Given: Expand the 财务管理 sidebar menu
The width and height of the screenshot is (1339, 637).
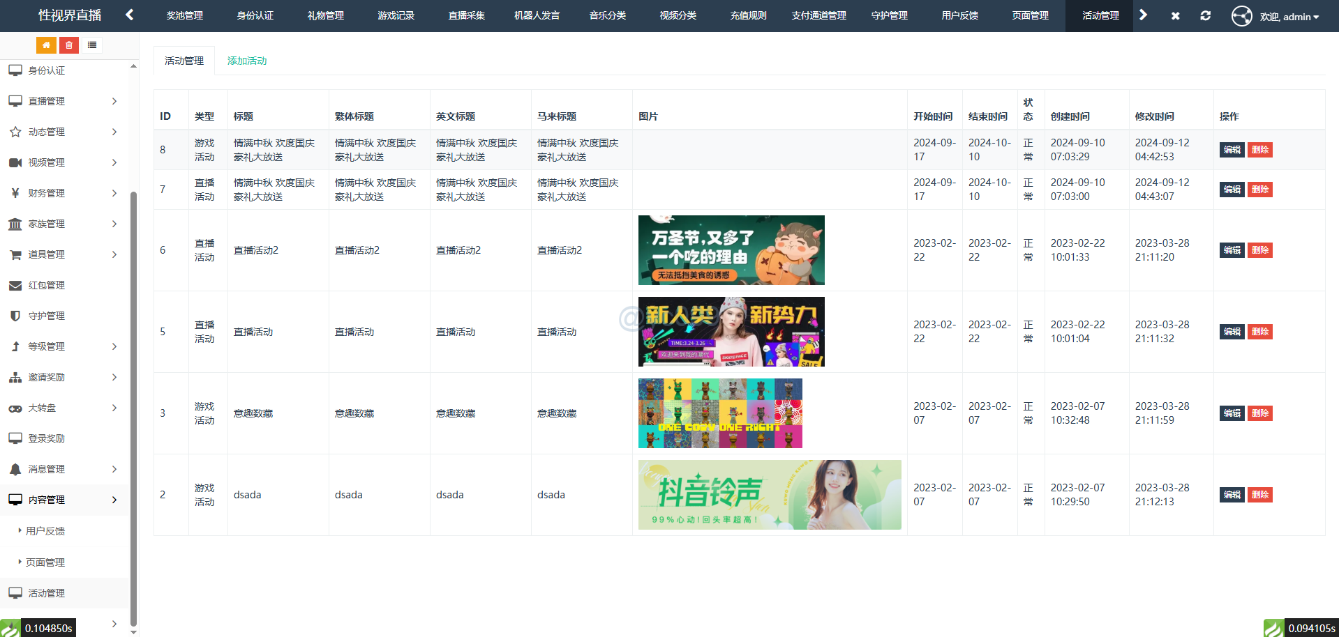Looking at the screenshot, I should click(64, 193).
